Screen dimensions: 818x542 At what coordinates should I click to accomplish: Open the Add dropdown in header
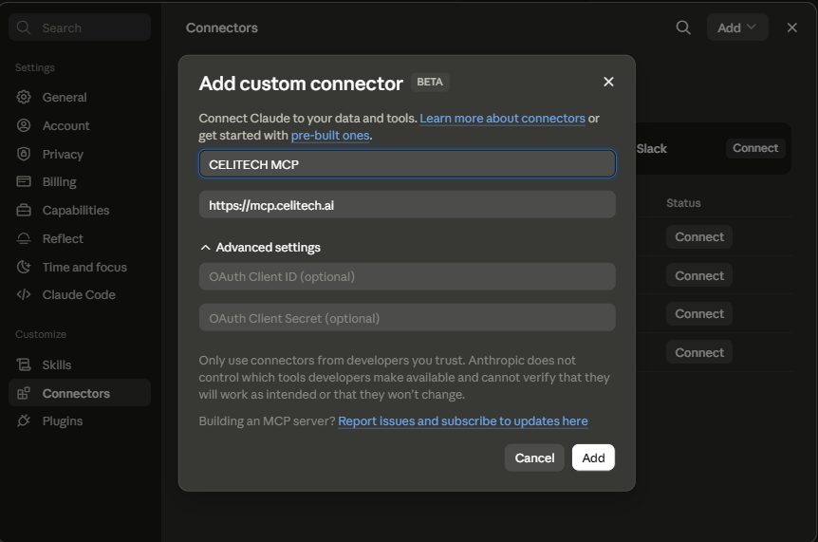(x=737, y=28)
